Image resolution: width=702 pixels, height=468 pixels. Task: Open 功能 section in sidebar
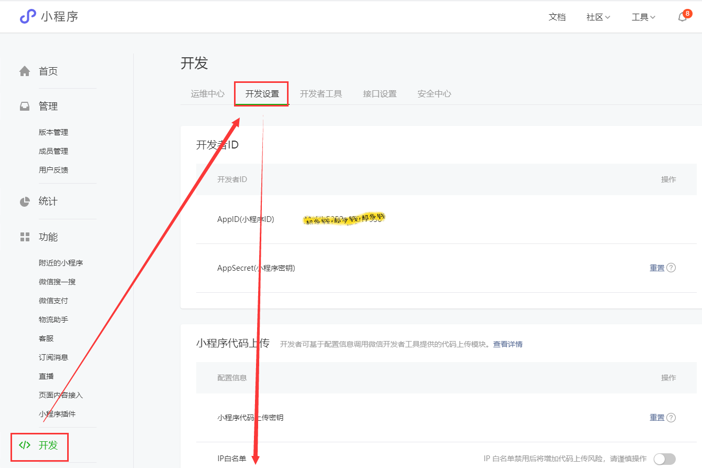point(48,237)
